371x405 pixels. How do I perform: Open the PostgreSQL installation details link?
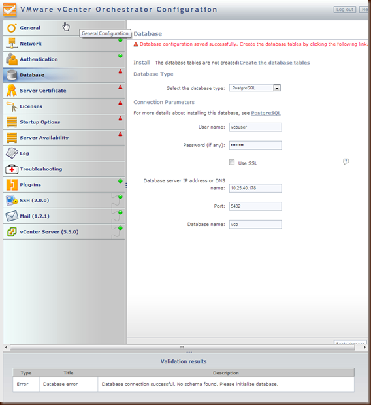click(x=266, y=113)
